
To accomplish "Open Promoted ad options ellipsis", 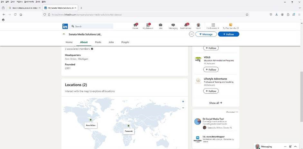I will 237,112.
